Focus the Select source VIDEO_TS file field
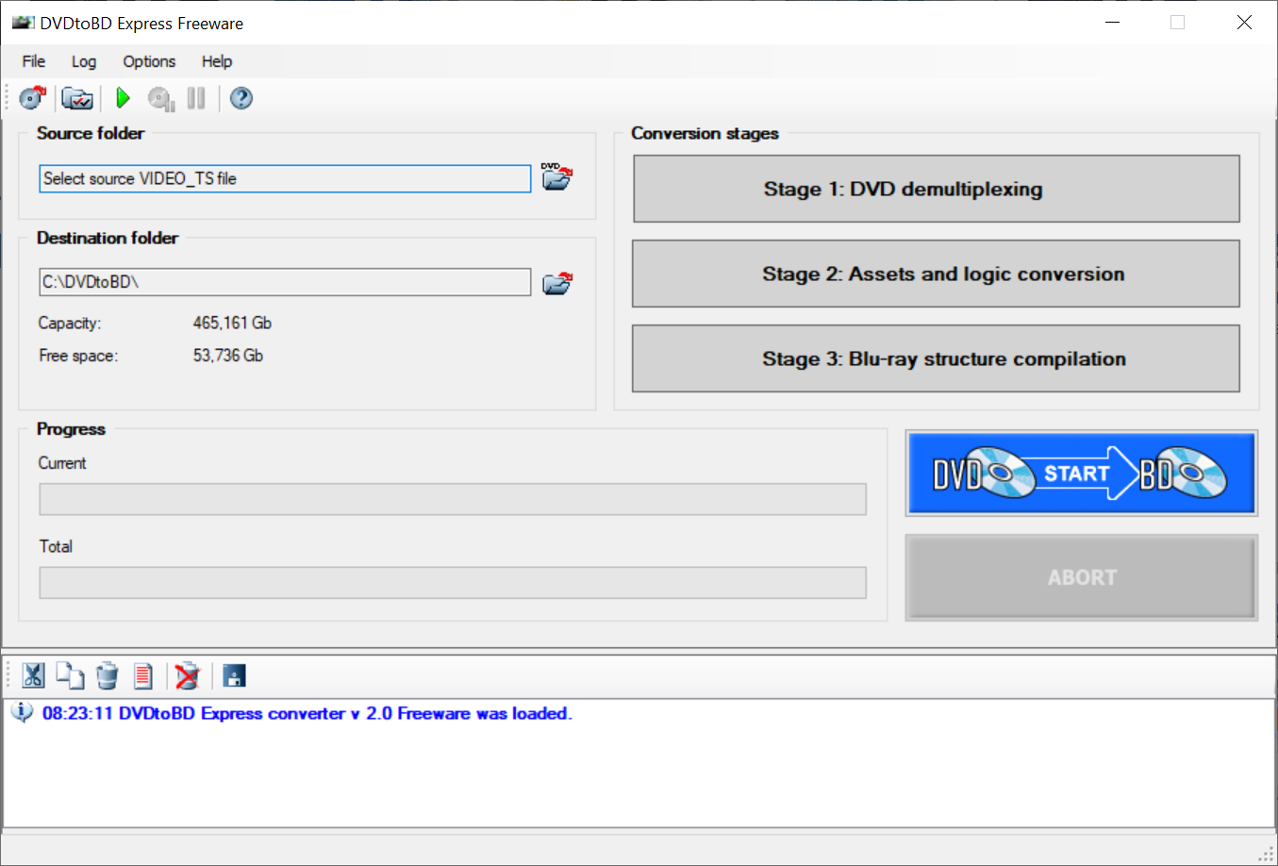The height and width of the screenshot is (866, 1278). [285, 178]
